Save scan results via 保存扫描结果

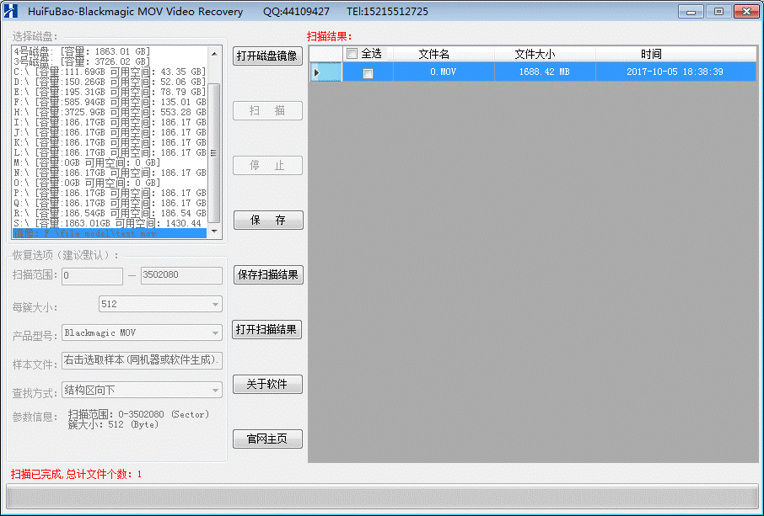267,274
